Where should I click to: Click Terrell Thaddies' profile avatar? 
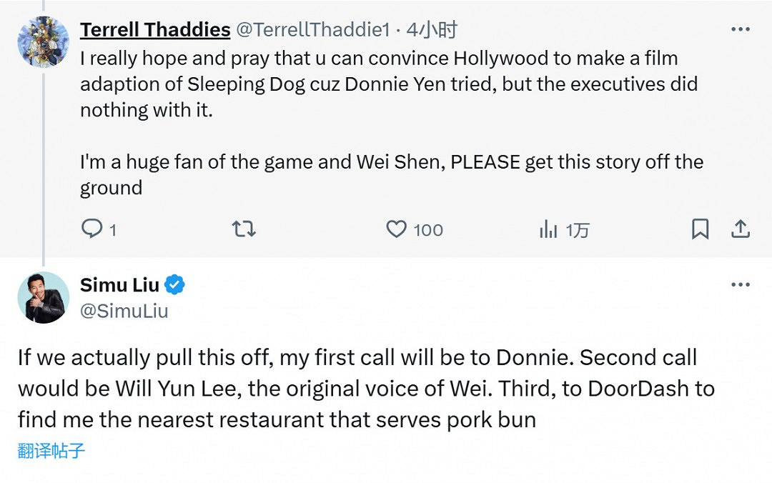[x=44, y=41]
